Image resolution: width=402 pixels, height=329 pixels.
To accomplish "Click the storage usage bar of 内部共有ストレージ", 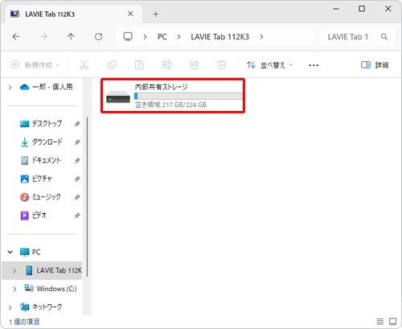I will 188,96.
